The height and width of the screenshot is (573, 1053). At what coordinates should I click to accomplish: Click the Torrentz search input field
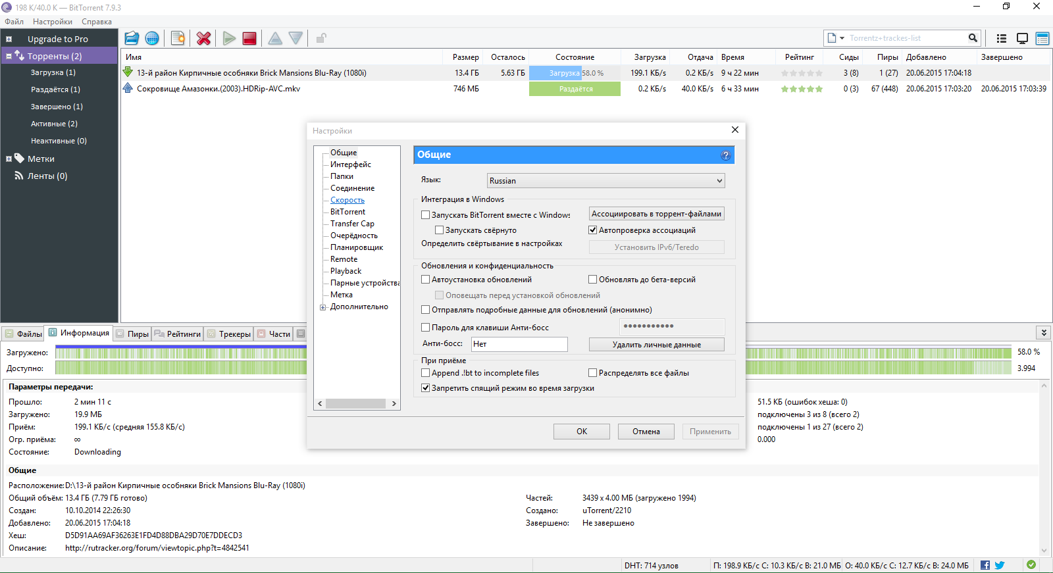907,38
